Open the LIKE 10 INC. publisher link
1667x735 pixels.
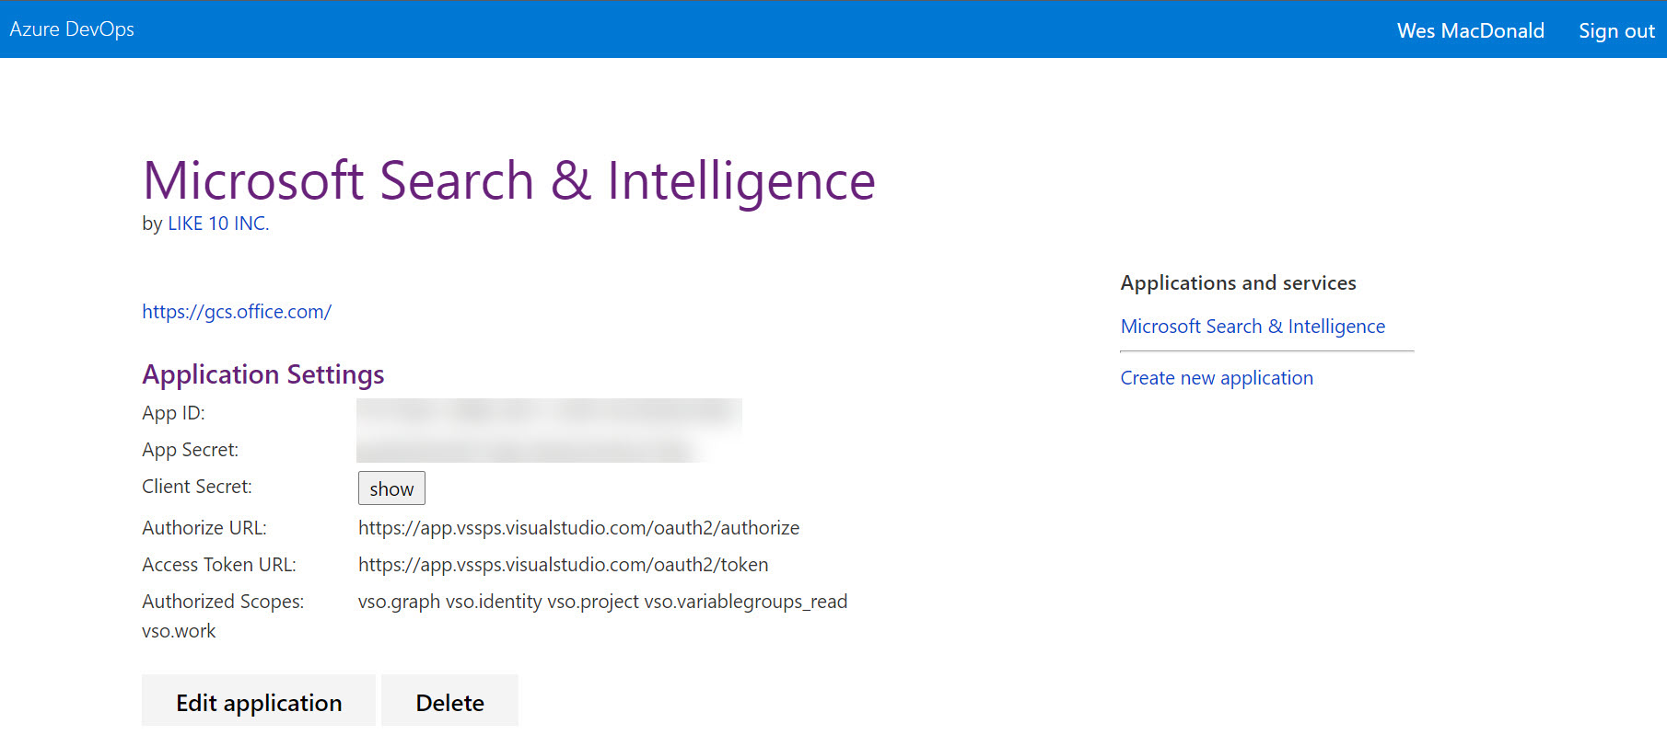(218, 224)
